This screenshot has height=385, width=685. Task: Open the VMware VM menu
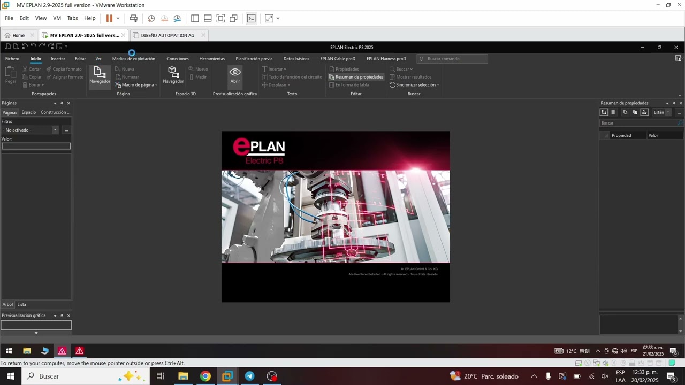57,18
